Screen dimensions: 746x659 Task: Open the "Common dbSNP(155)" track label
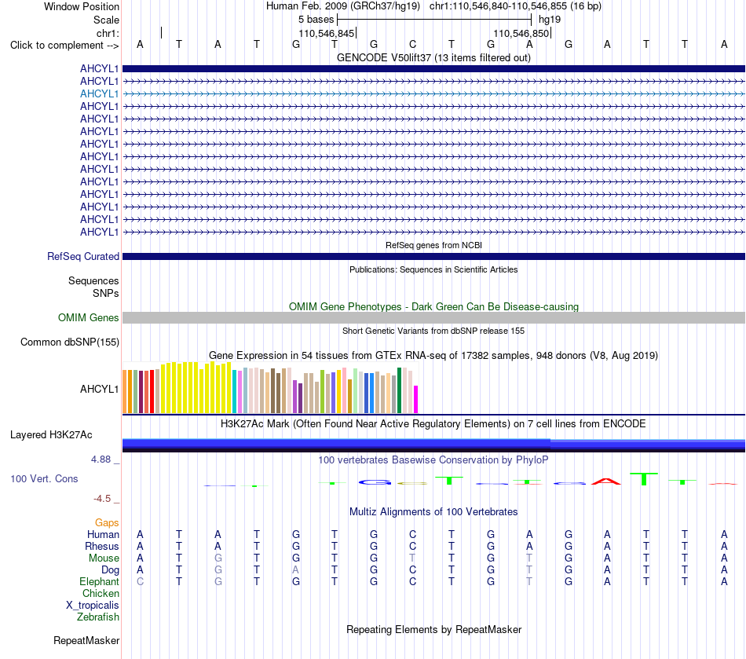(69, 342)
